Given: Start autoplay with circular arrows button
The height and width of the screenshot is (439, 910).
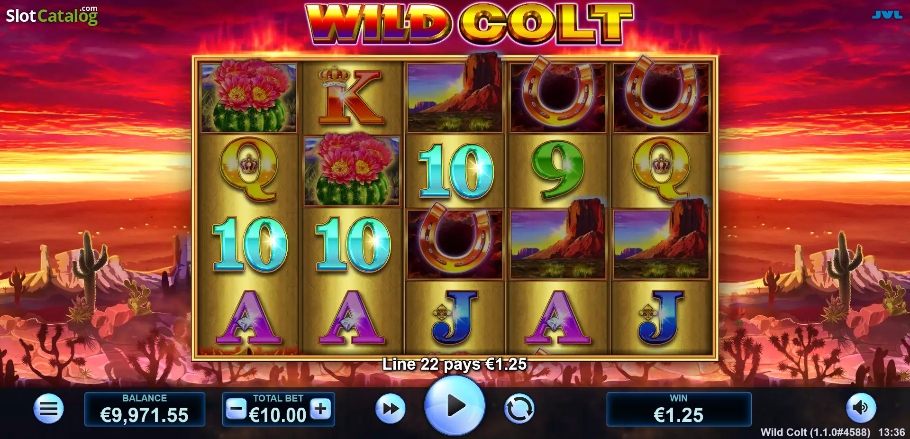Looking at the screenshot, I should click(519, 409).
